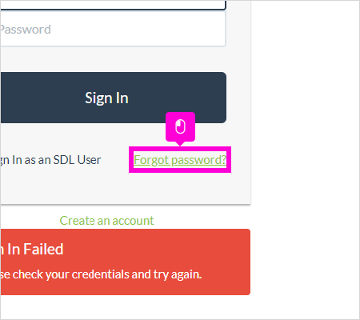Click the check your credentials error message

point(101,274)
